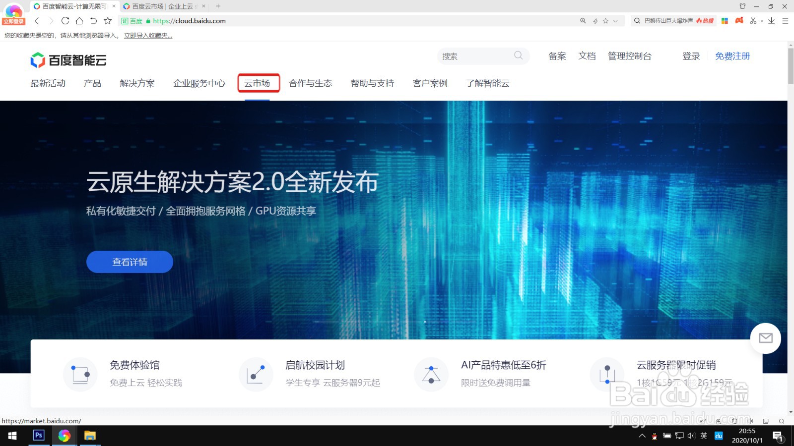Click the favorite star inside address bar
Image resolution: width=794 pixels, height=446 pixels.
[605, 21]
